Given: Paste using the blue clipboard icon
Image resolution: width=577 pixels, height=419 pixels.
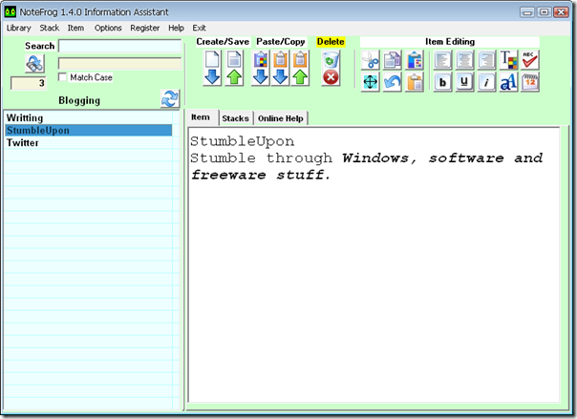Looking at the screenshot, I should tap(415, 60).
